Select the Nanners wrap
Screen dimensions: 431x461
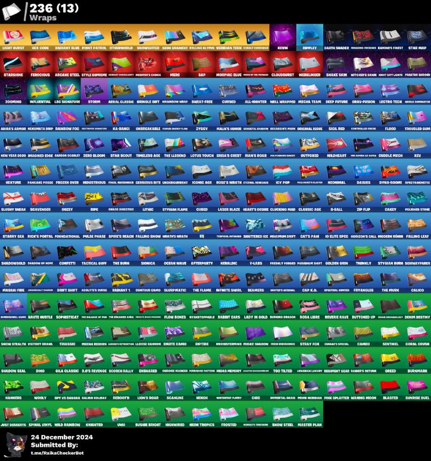tap(13, 387)
